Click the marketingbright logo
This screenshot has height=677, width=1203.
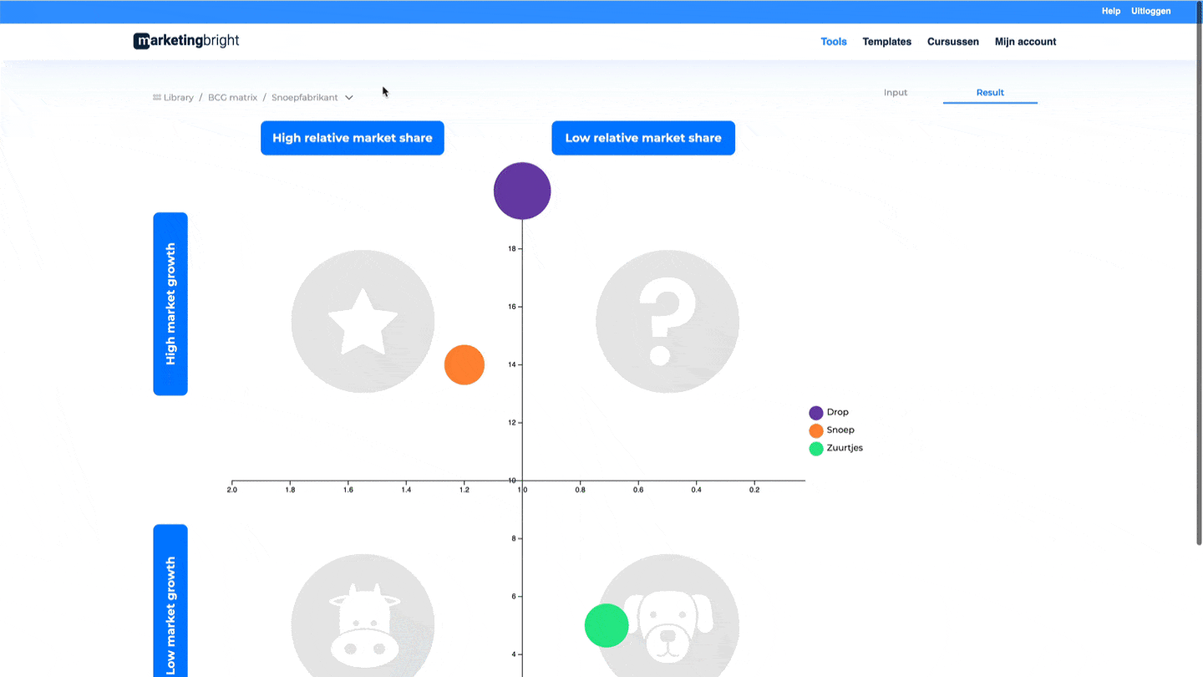pyautogui.click(x=186, y=41)
